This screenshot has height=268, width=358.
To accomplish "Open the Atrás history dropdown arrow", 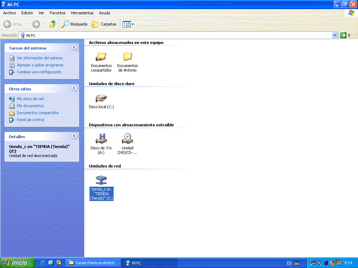I will coord(26,24).
